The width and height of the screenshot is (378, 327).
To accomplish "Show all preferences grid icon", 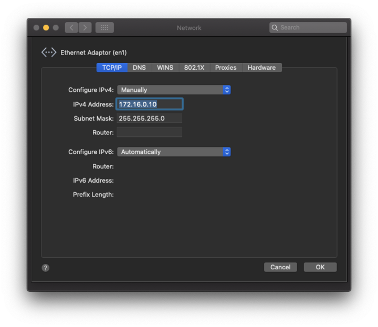I will pyautogui.click(x=104, y=27).
